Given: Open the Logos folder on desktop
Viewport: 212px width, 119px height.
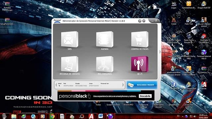Looking at the screenshot, I should pyautogui.click(x=174, y=5).
